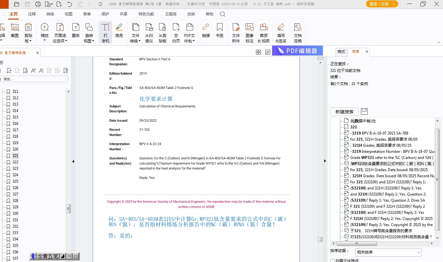Collapse the right search panel arrow
Viewport: 443px width, 262px height.
point(325,161)
